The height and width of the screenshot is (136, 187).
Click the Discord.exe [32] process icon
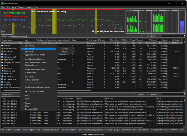(x=2, y=76)
